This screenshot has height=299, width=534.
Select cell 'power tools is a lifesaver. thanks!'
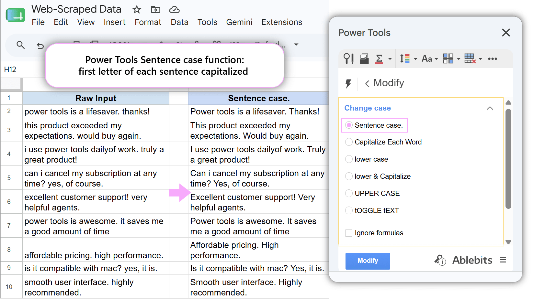coord(96,112)
